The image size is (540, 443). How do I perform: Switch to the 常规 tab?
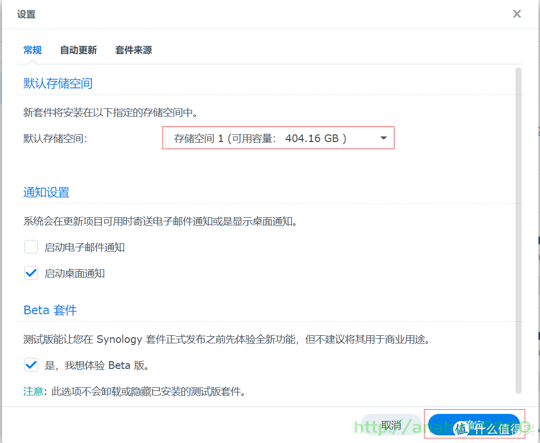32,50
